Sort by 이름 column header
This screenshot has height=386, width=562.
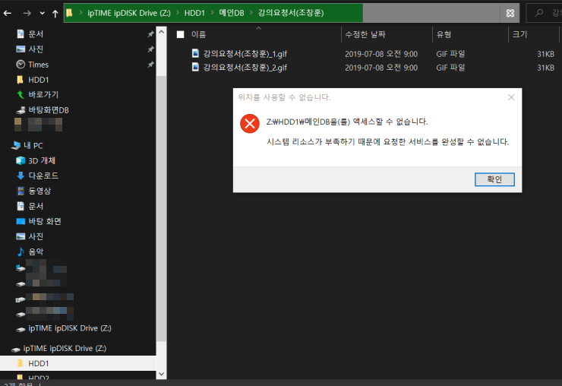coord(198,34)
